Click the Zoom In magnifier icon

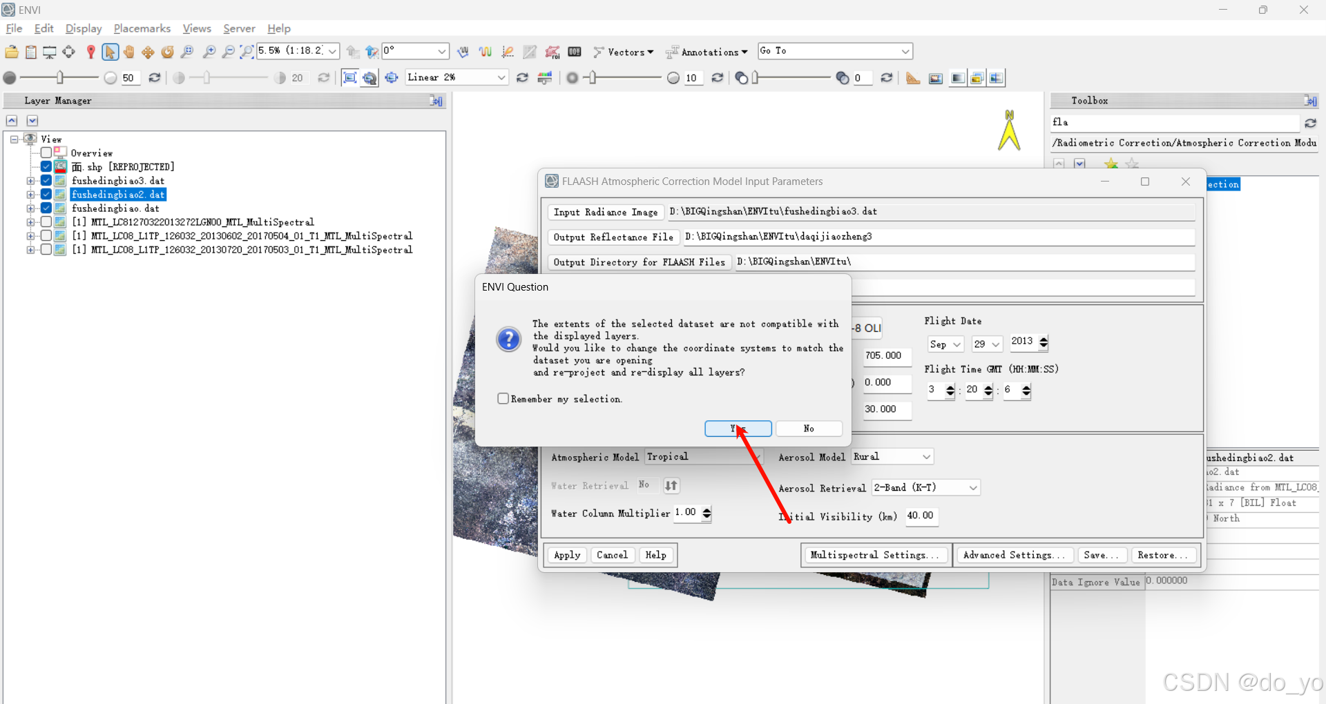click(x=209, y=52)
